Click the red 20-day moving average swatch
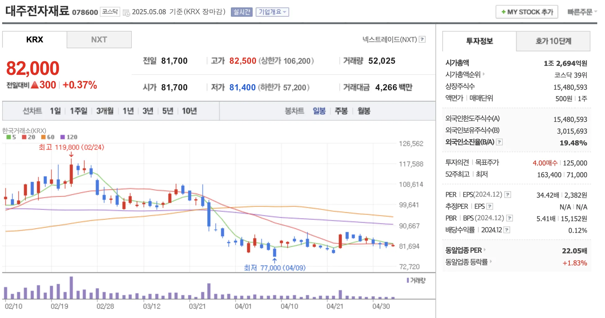Image resolution: width=605 pixels, height=318 pixels. point(24,137)
